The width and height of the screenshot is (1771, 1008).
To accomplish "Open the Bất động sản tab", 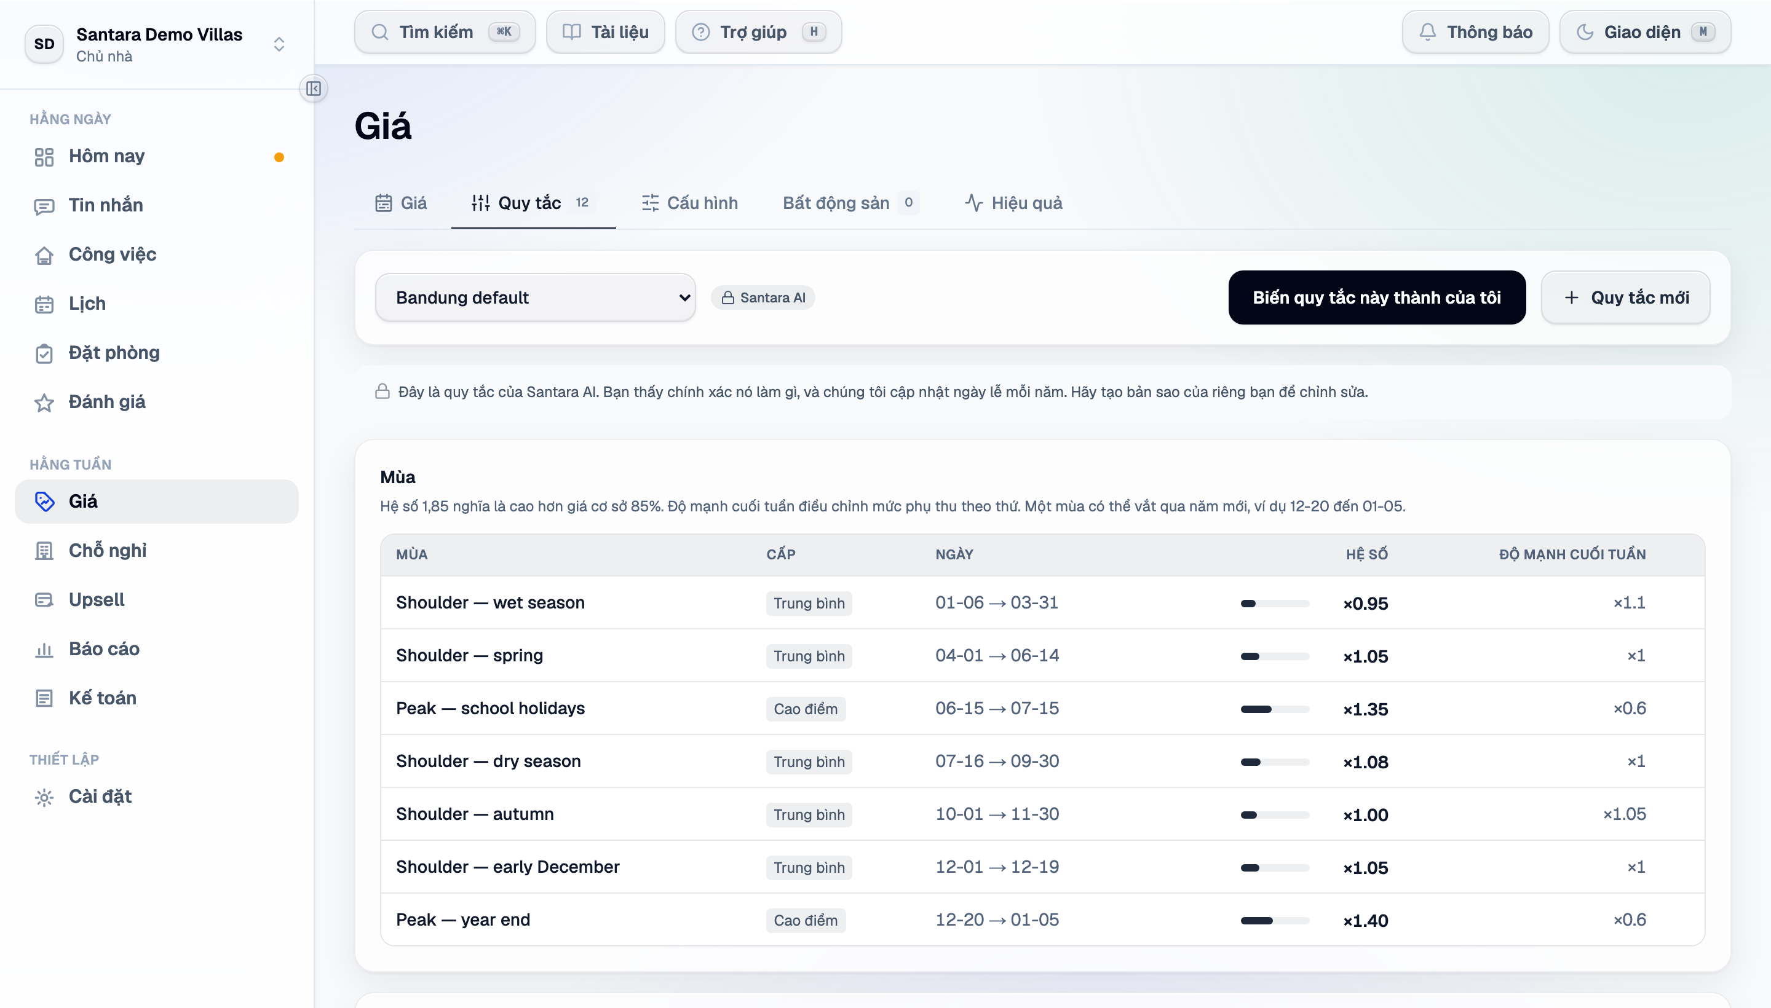I will [x=850, y=203].
